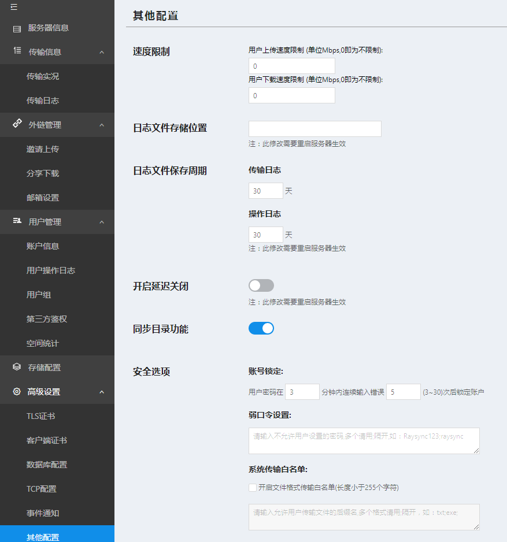Enable the 开启延迟关闭 delayed shutdown toggle
Screen dimensions: 507x542
tap(261, 285)
